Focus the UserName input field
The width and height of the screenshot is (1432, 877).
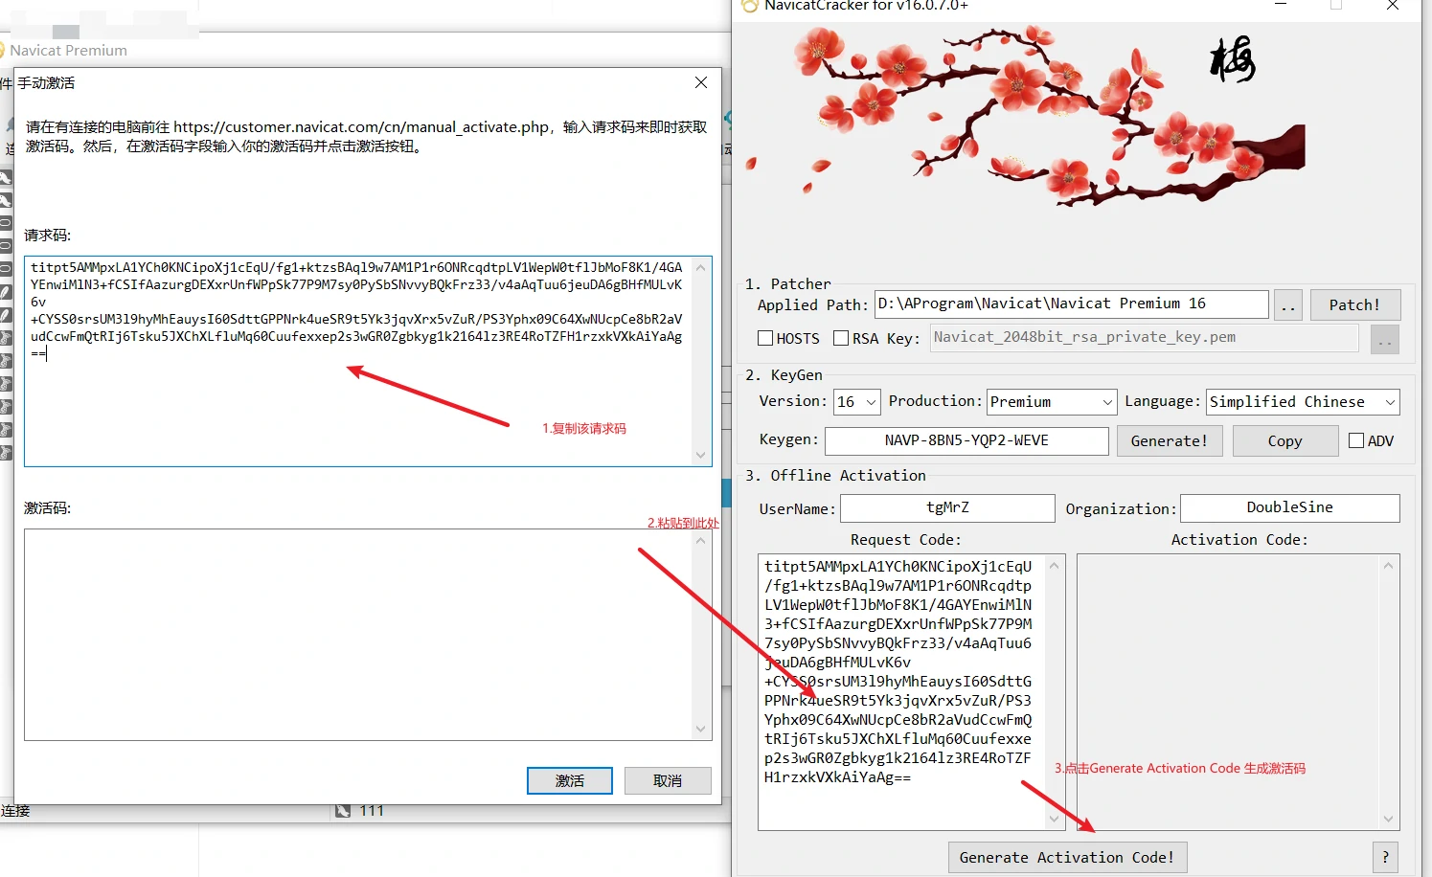click(x=947, y=508)
